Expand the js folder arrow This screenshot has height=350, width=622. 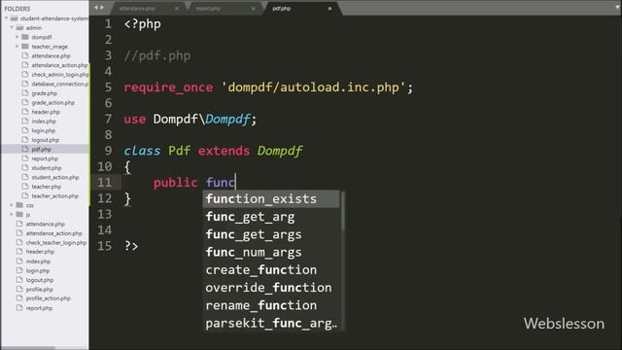pos(12,214)
